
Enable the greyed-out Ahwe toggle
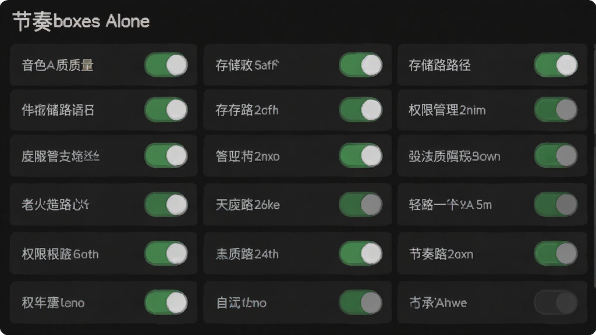pos(556,302)
